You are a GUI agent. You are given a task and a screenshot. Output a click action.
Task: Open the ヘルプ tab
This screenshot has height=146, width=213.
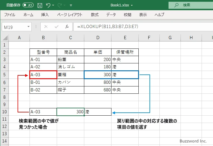[159, 15]
